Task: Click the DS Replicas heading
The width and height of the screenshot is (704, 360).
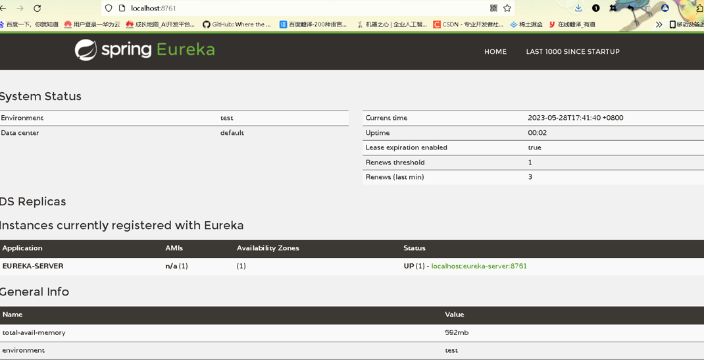Action: 33,201
